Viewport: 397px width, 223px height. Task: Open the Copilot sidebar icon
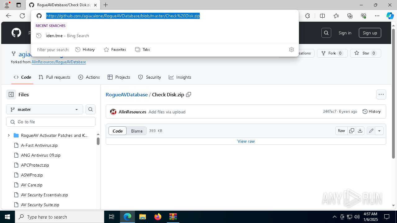pyautogui.click(x=390, y=16)
